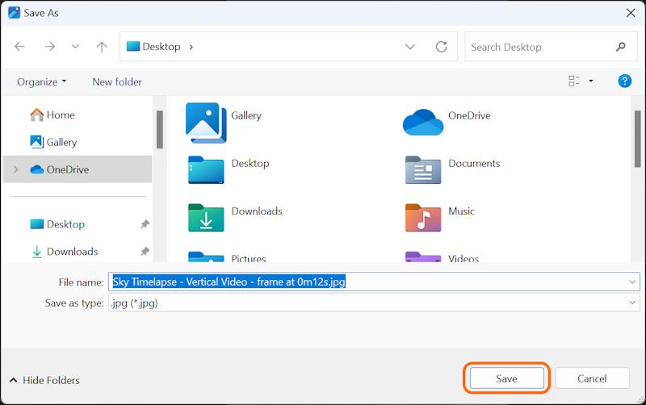The height and width of the screenshot is (405, 646).
Task: Collapse the pane with Hide Folders
Action: tap(44, 380)
